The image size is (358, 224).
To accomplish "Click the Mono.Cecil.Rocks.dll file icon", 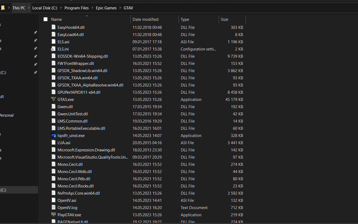I will point(53,186).
